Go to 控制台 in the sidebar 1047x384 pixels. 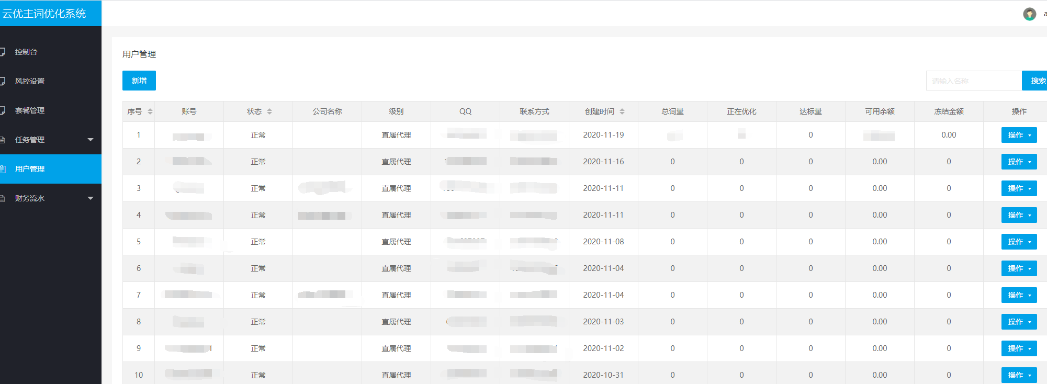point(51,52)
